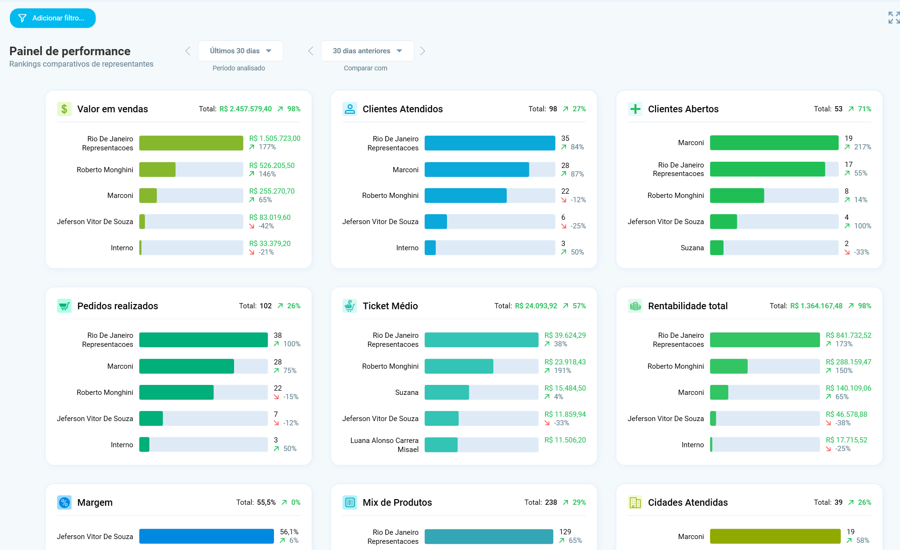
Task: Click trend arrow next to 57% in Ticket Médio
Action: (x=566, y=306)
